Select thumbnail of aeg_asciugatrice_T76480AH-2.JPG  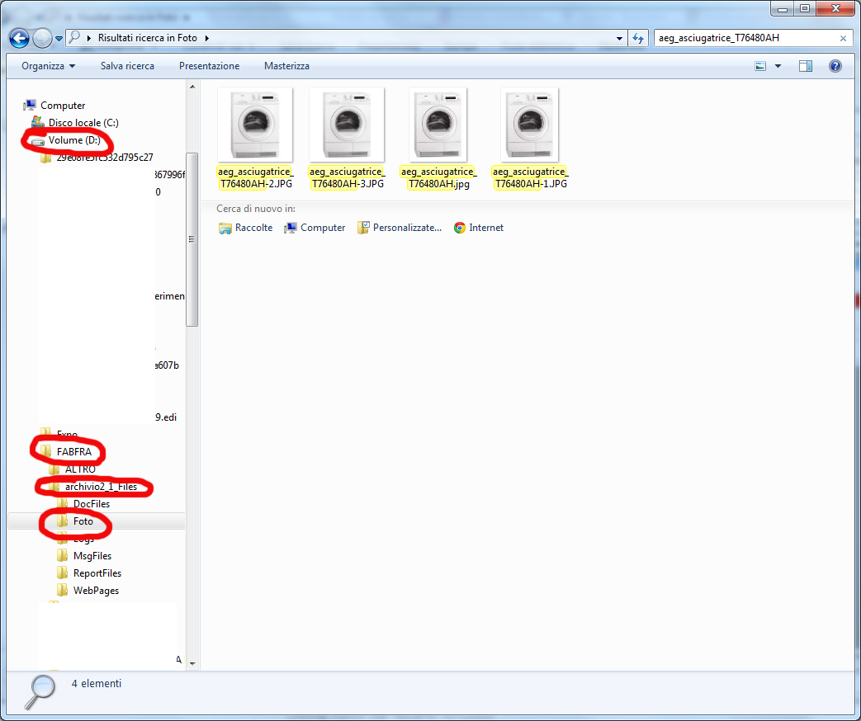click(x=255, y=125)
